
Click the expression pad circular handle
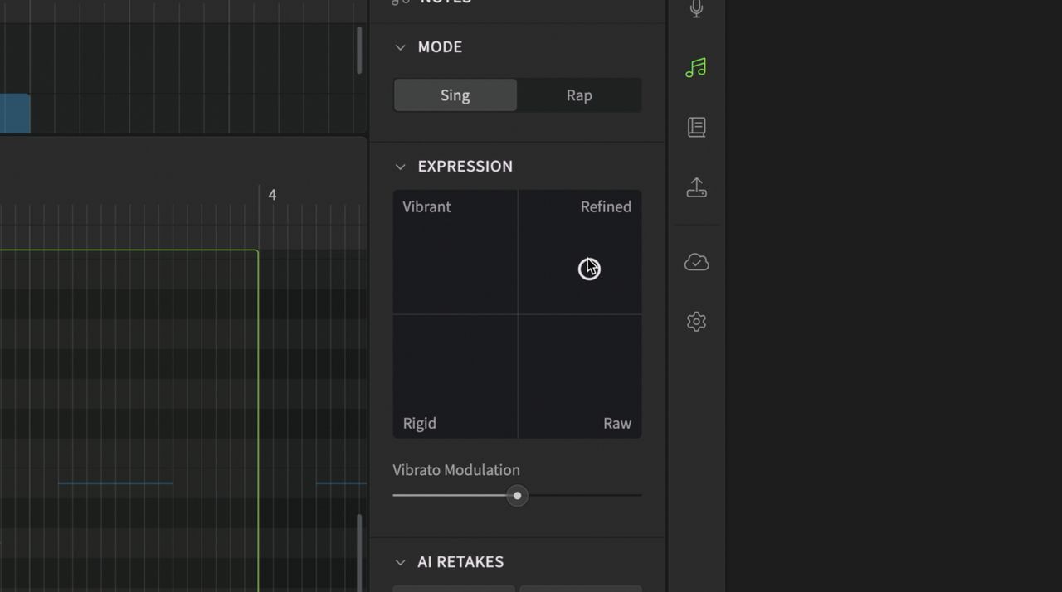tap(589, 269)
